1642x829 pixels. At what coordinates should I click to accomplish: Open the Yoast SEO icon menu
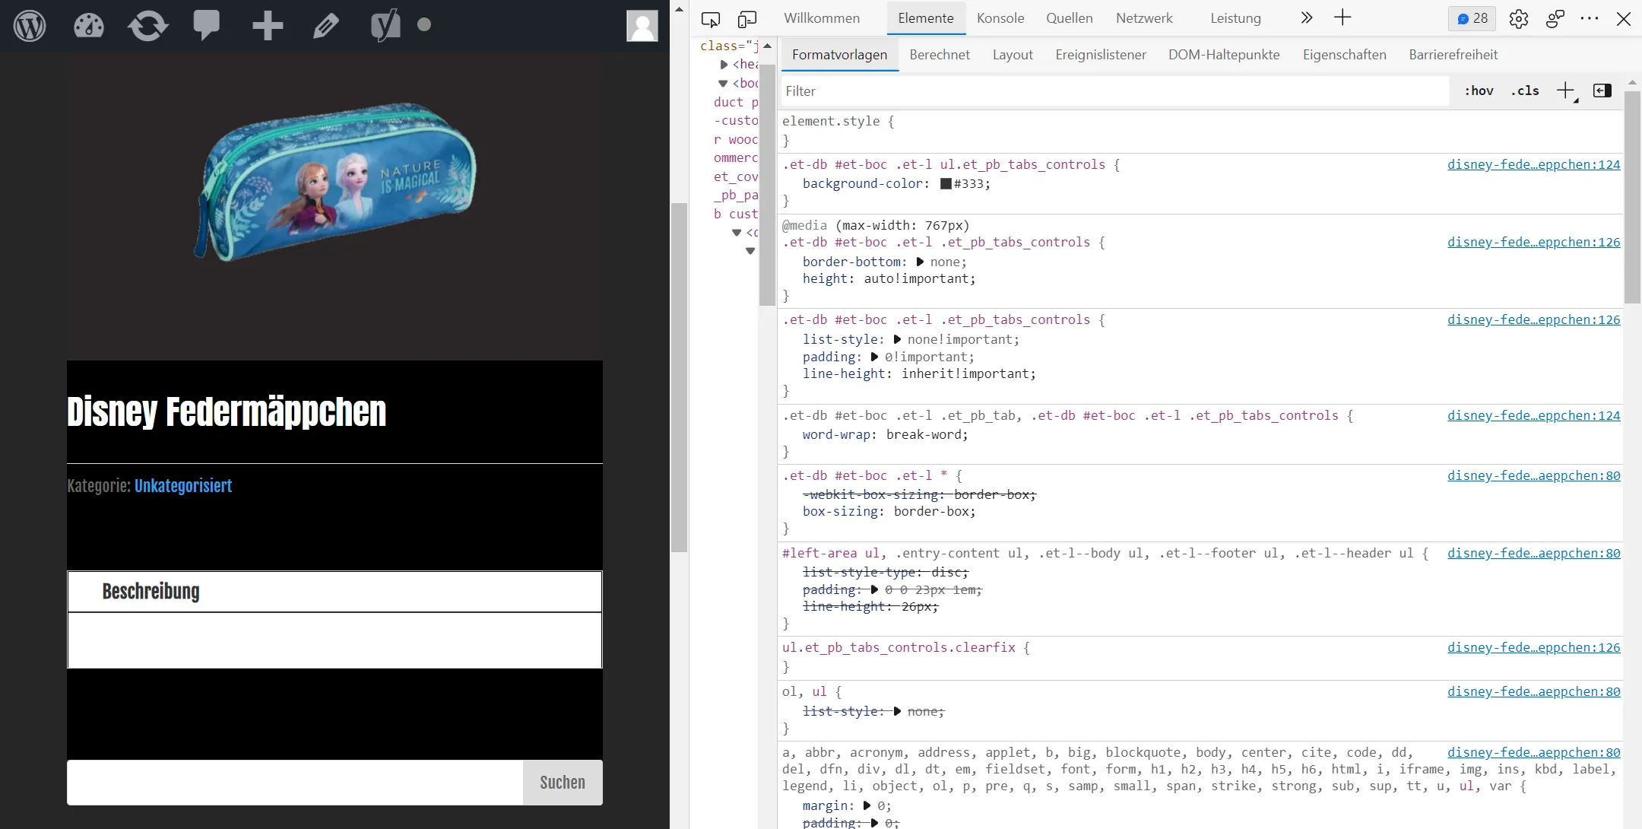point(385,26)
